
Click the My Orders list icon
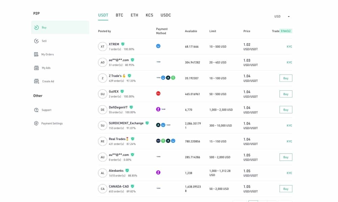pyautogui.click(x=36, y=54)
